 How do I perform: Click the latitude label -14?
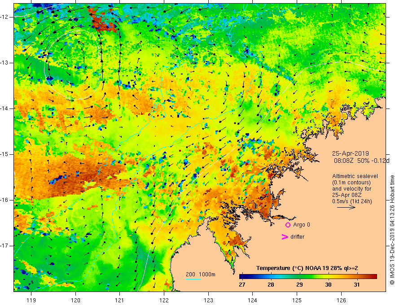(x=4, y=109)
